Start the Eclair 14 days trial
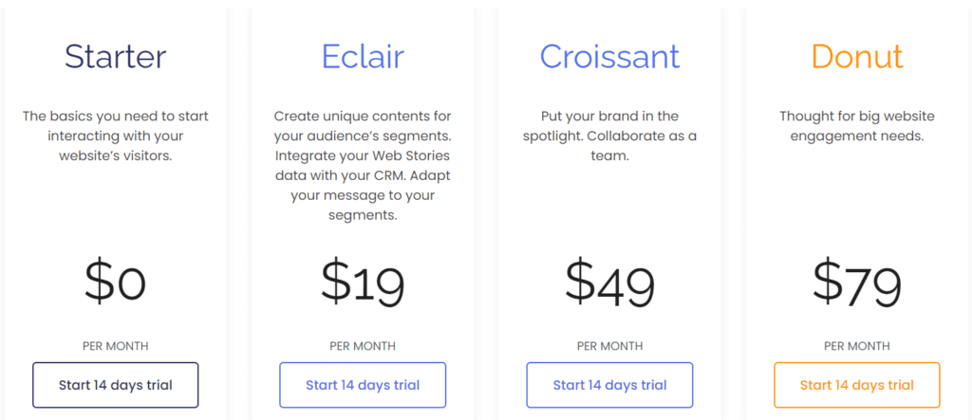This screenshot has height=420, width=972. [363, 385]
